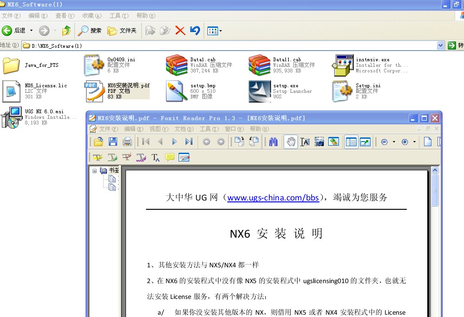Click the Previous View round arrow icon
This screenshot has height=317, width=464.
206,142
